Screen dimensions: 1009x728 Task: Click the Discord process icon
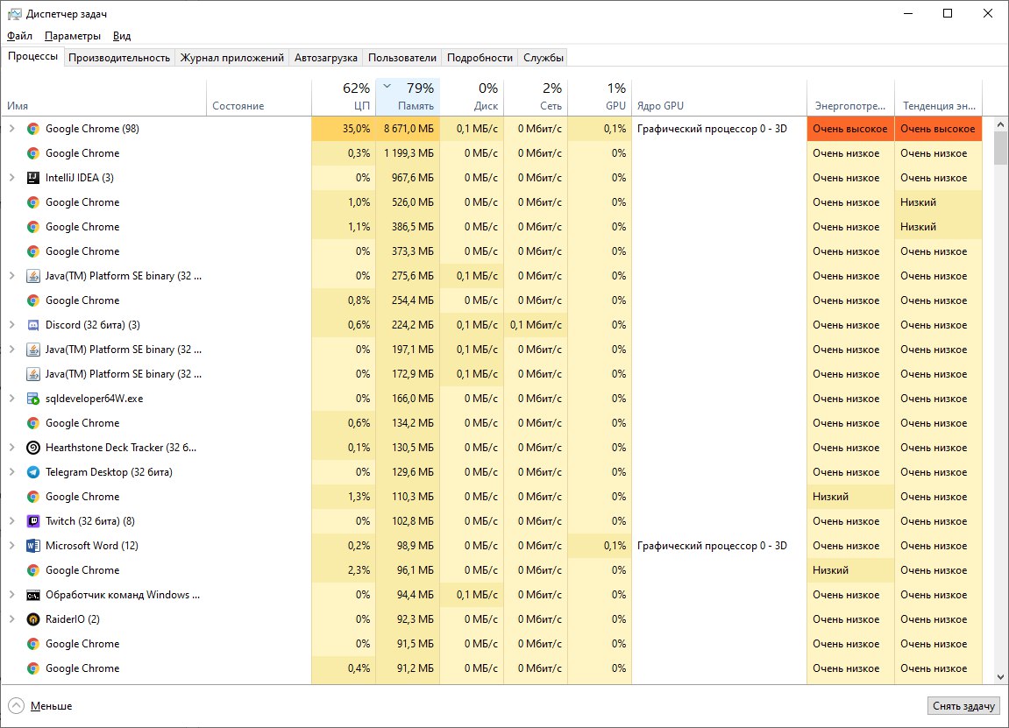pos(32,325)
